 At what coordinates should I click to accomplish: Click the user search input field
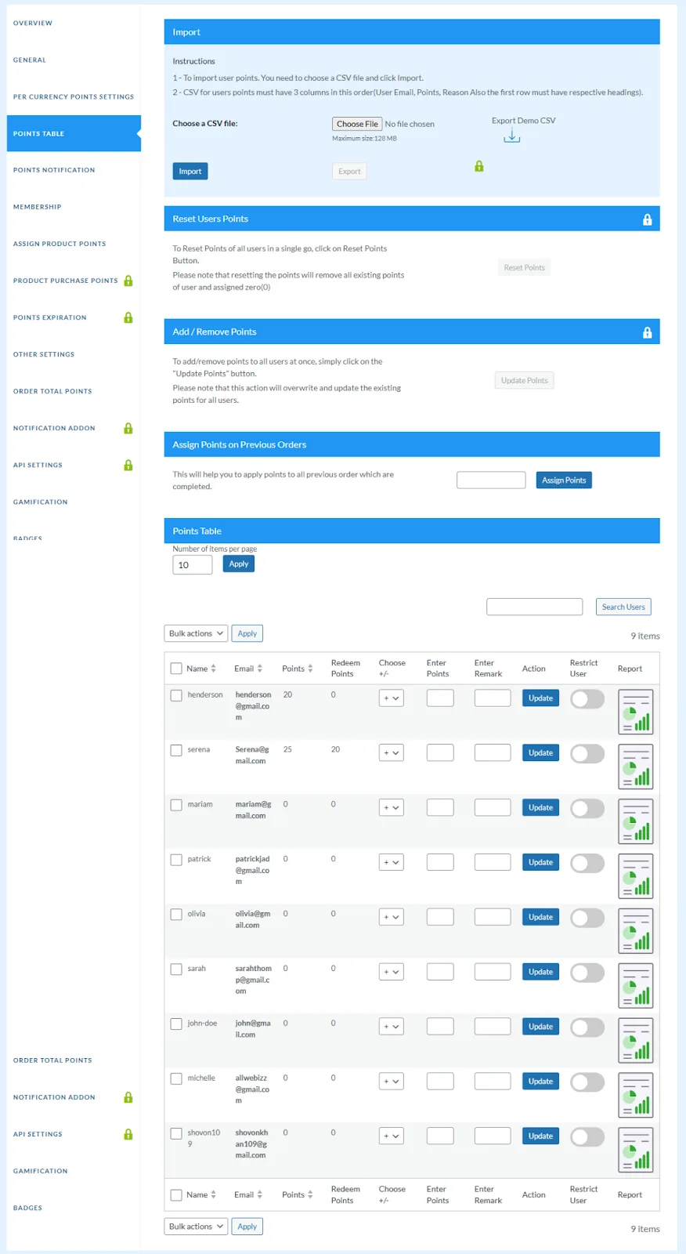[x=535, y=607]
